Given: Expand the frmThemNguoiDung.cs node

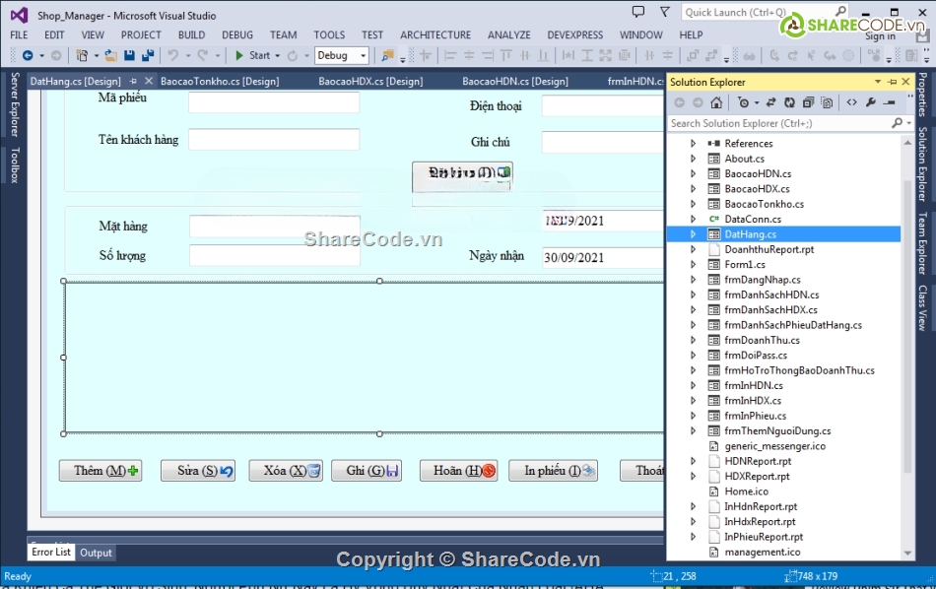Looking at the screenshot, I should [x=693, y=430].
